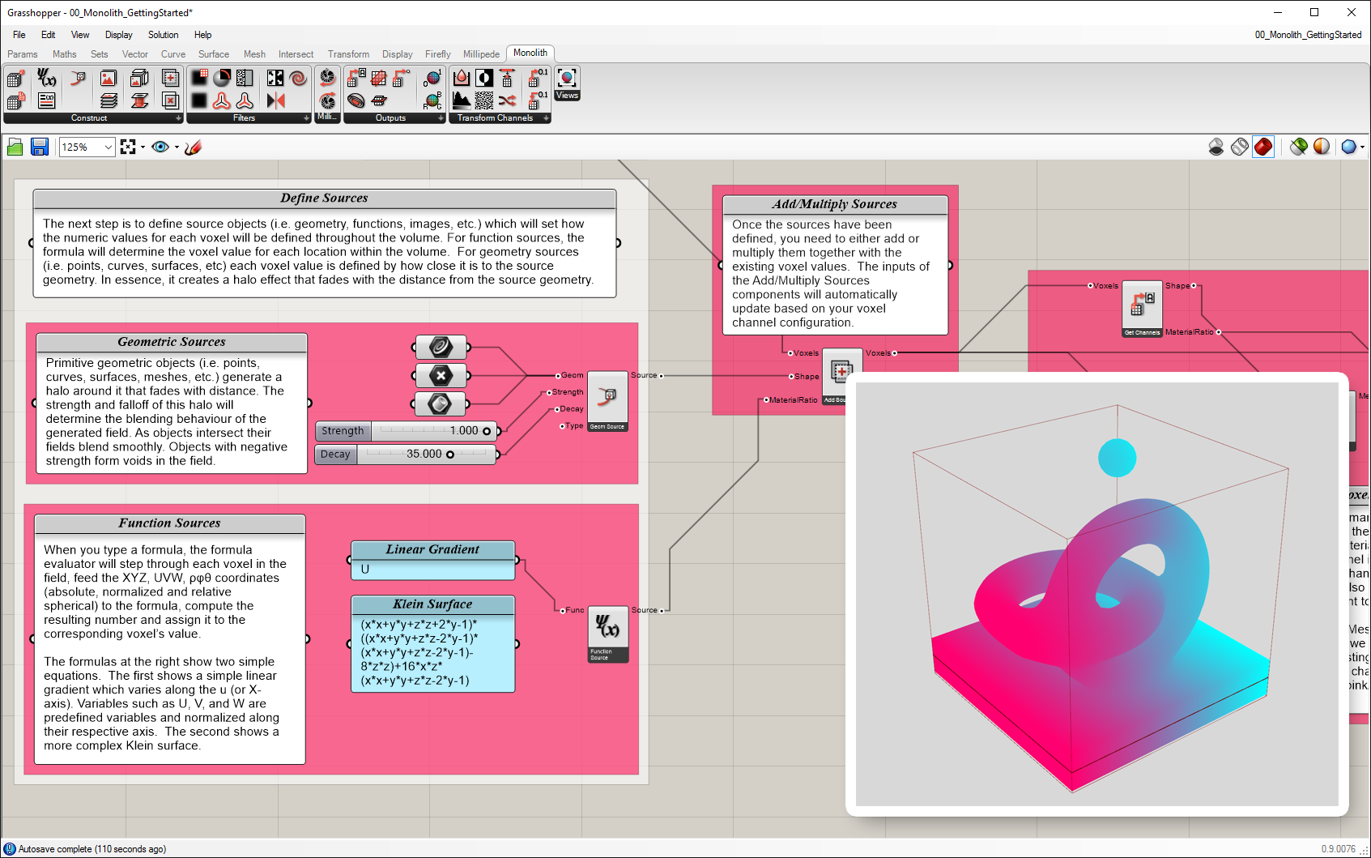This screenshot has height=858, width=1371.
Task: Switch to wireframe preview mode
Action: 1240,147
